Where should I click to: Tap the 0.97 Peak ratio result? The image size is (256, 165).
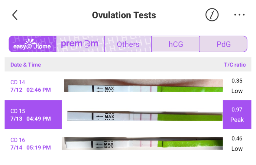237,115
